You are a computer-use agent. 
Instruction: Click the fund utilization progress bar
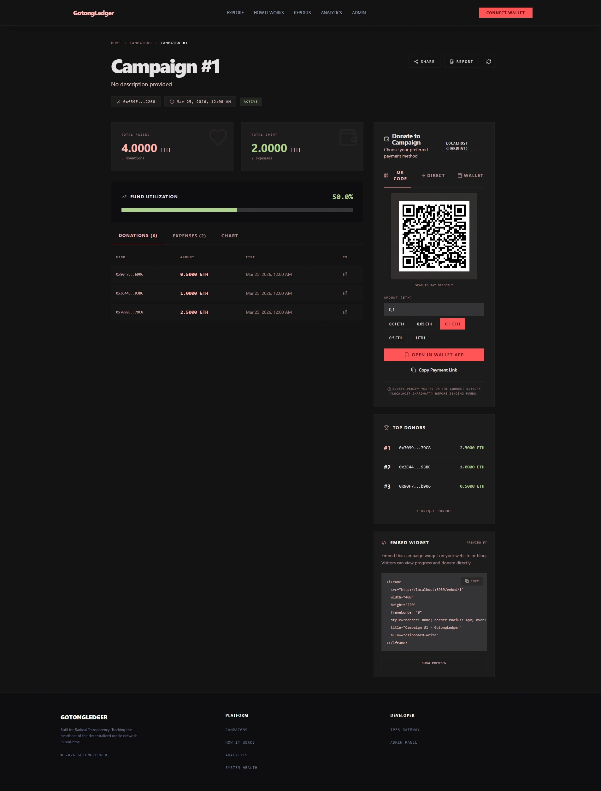pos(237,210)
